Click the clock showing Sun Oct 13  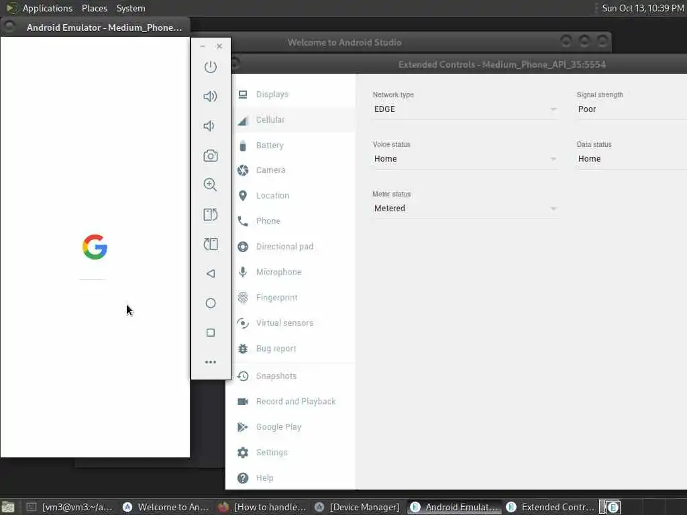tap(643, 8)
